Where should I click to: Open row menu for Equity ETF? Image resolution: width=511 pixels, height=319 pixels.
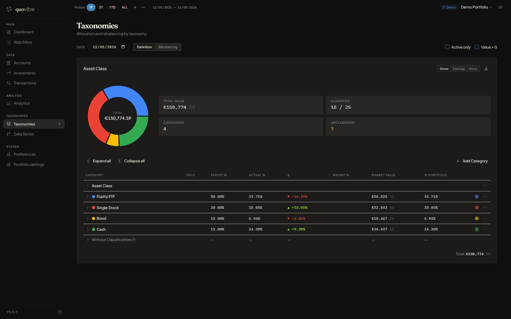tap(485, 197)
